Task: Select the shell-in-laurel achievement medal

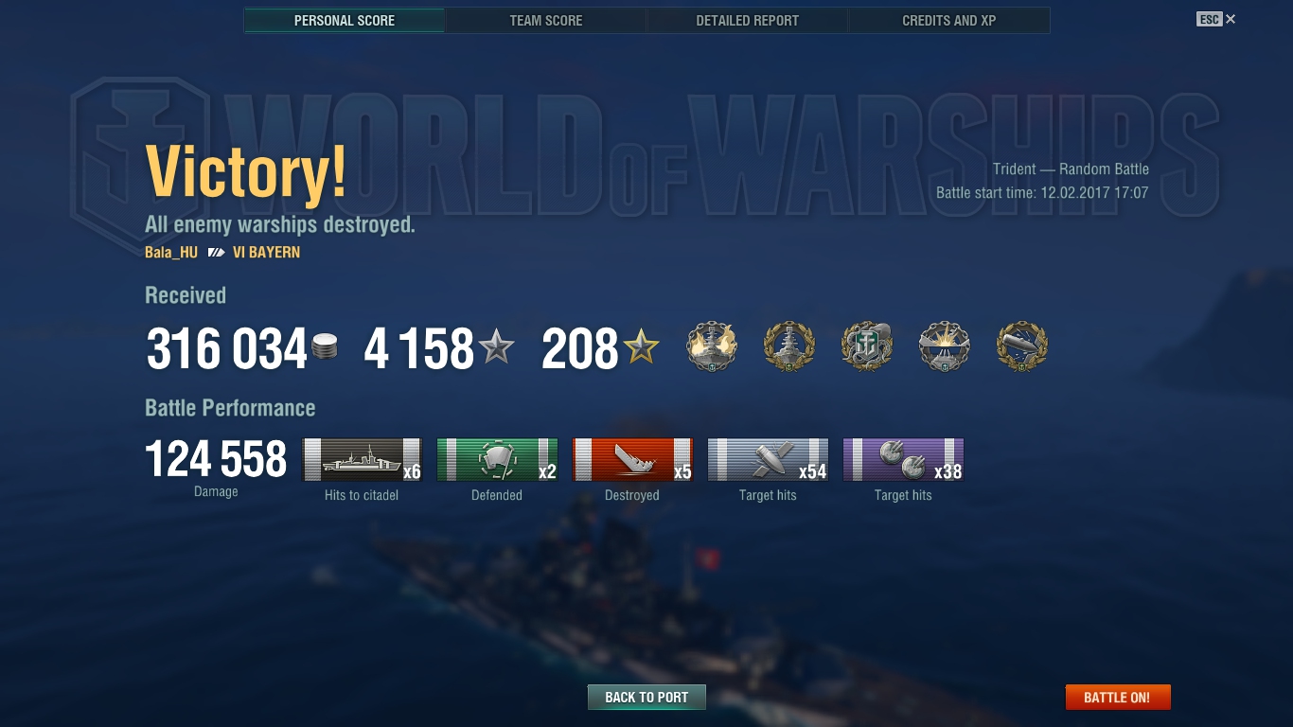Action: [1022, 346]
